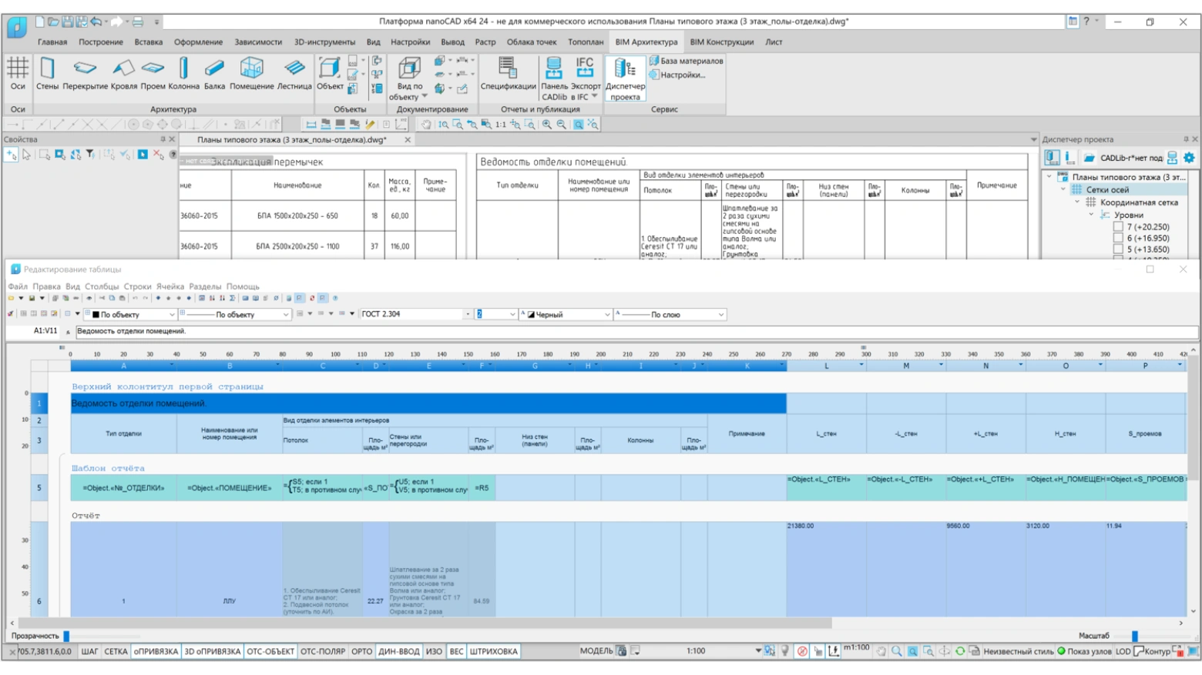This screenshot has width=1202, height=675.
Task: Select the Помещение room tool
Action: click(x=252, y=74)
